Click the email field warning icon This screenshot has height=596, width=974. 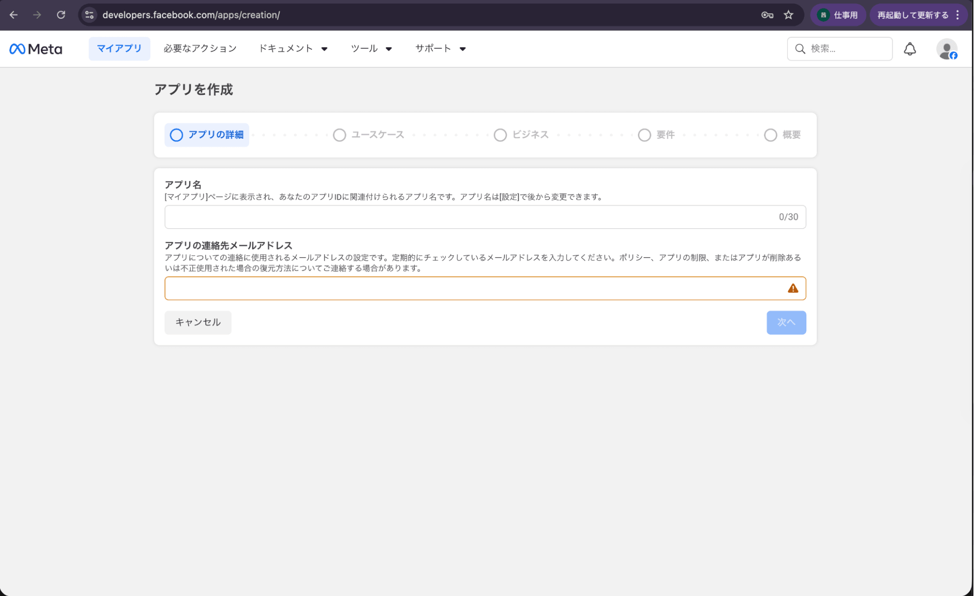click(x=793, y=289)
